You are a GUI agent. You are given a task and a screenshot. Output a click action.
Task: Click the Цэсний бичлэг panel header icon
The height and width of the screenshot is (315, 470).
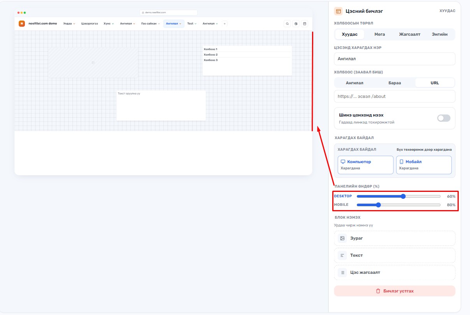click(338, 11)
